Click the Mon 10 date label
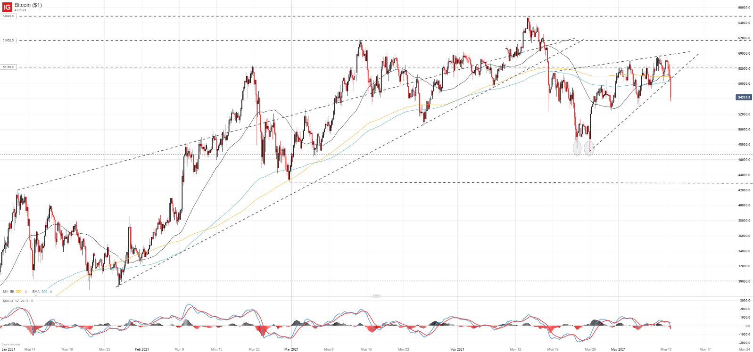753x352 pixels. (666, 349)
